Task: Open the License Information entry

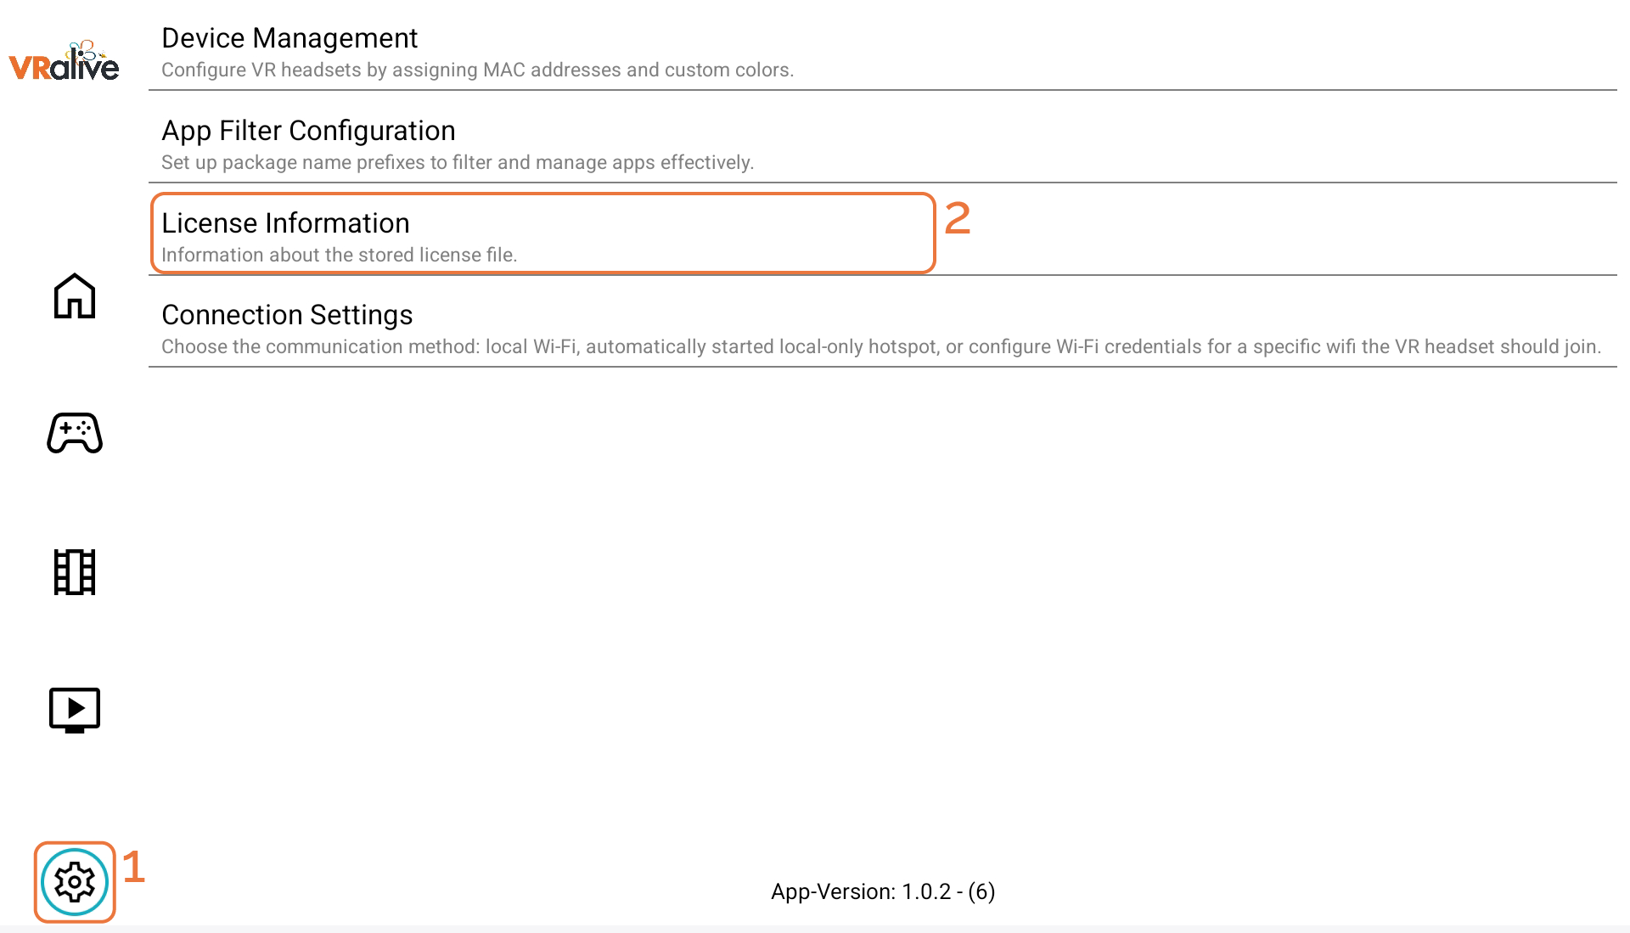Action: pos(285,223)
